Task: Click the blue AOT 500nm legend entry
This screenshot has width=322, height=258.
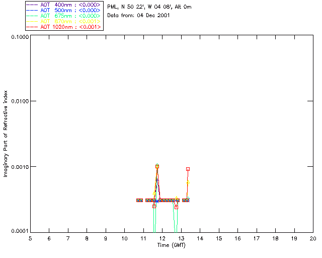Action: pos(64,10)
